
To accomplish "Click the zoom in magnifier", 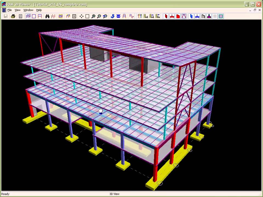I will (x=93, y=16).
